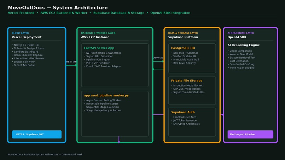Viewport: 285px width, 160px height.
Task: Click the PostgreSQL DB heading
Action: [x=183, y=48]
